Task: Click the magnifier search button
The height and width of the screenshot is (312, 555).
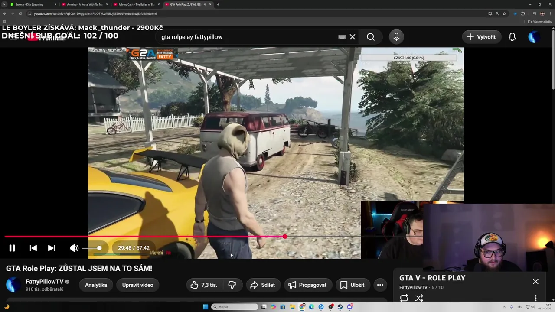Action: coord(371,37)
